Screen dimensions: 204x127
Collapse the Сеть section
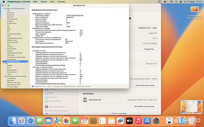(3, 63)
